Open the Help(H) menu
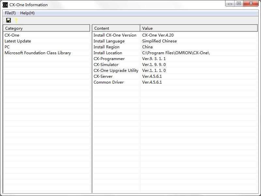Image resolution: width=261 pixels, height=196 pixels. coord(27,13)
